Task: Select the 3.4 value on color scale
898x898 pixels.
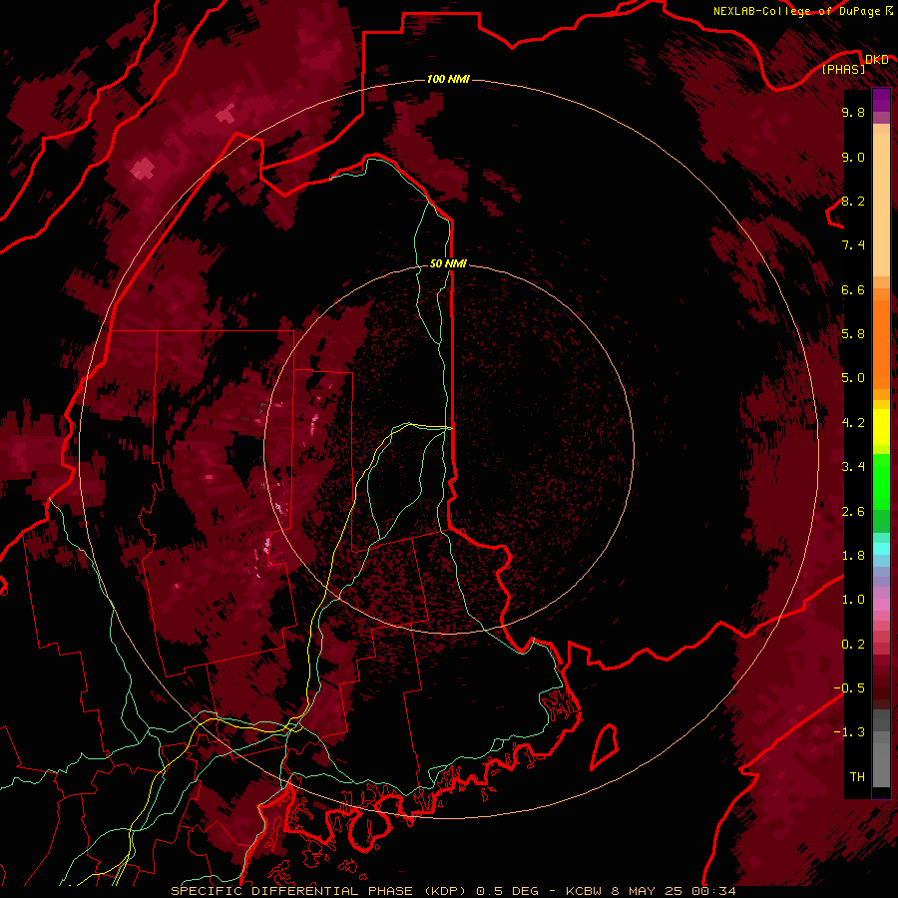Action: (853, 467)
